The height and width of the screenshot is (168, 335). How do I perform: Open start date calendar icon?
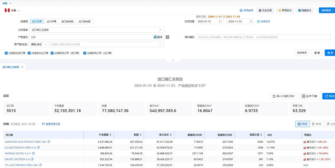tap(220, 21)
